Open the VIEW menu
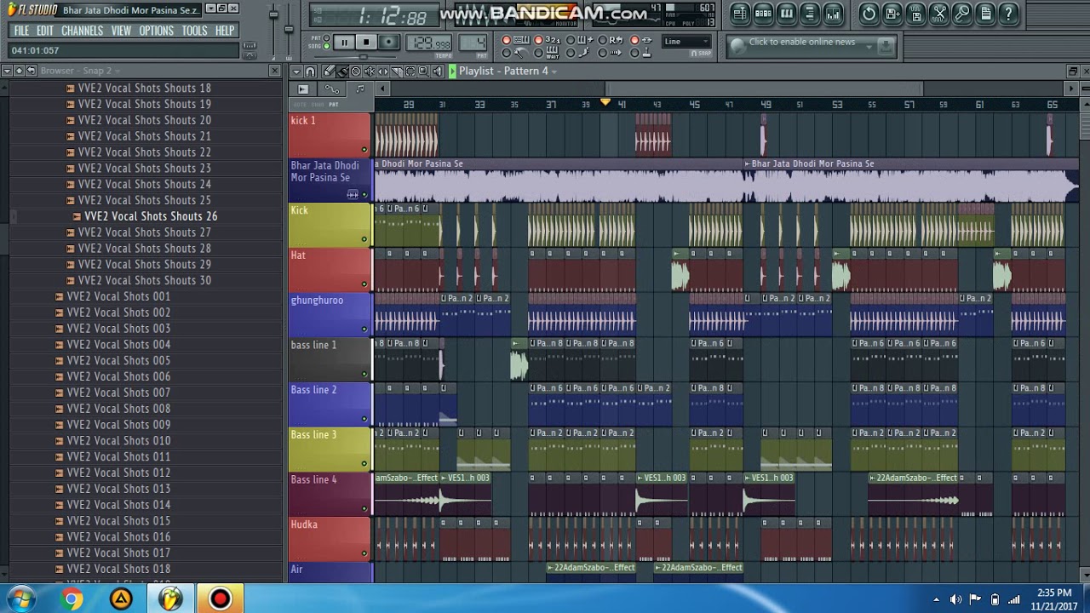 click(121, 30)
